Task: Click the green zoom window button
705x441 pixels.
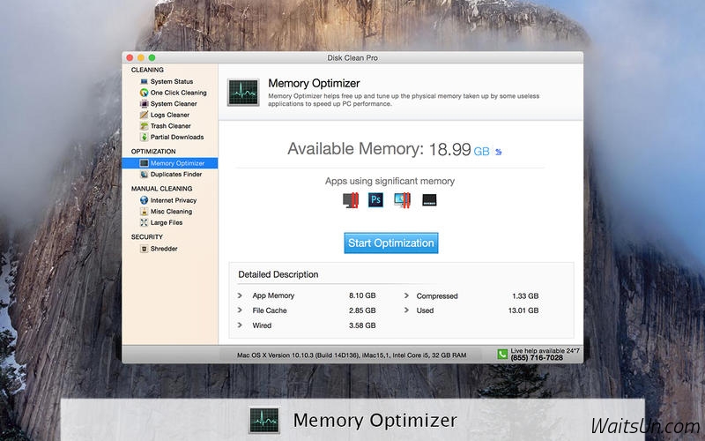Action: (x=152, y=57)
